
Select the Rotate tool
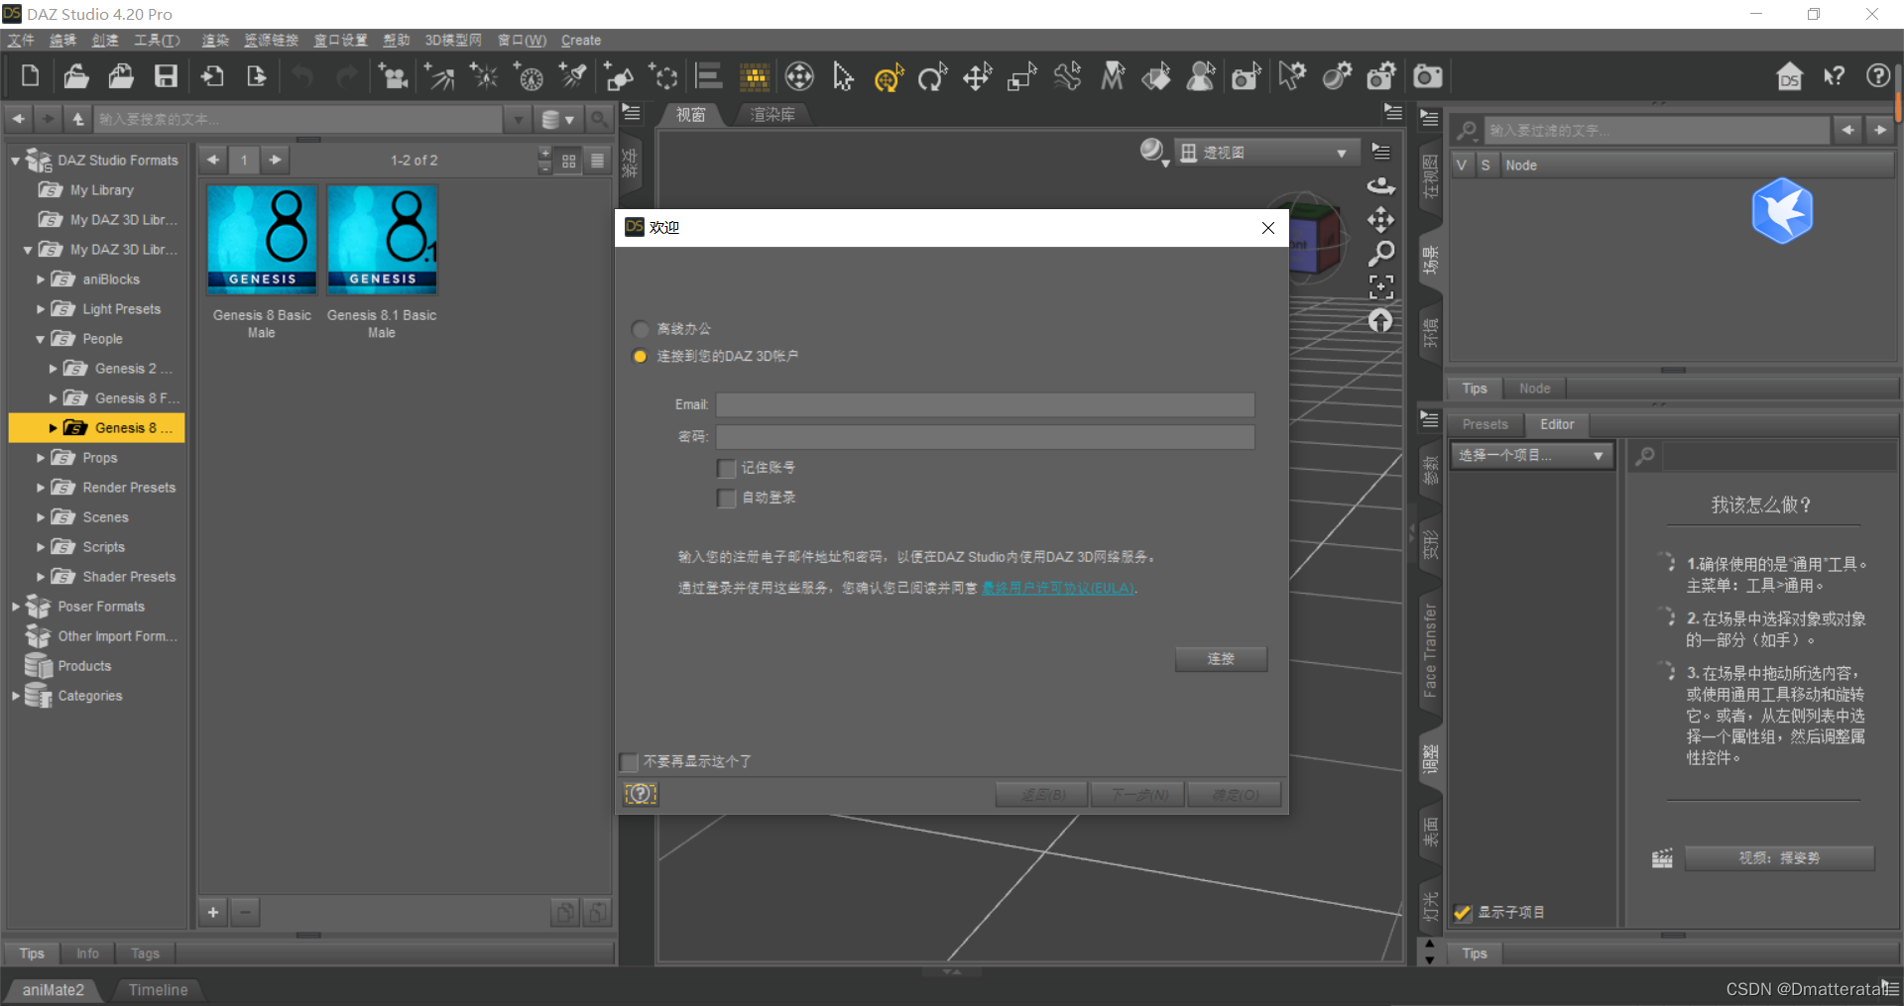click(932, 76)
